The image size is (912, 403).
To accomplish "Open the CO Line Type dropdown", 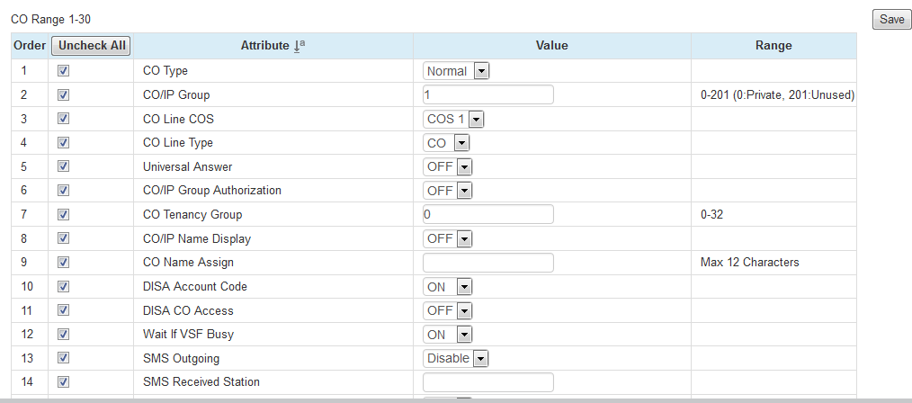I will click(448, 143).
